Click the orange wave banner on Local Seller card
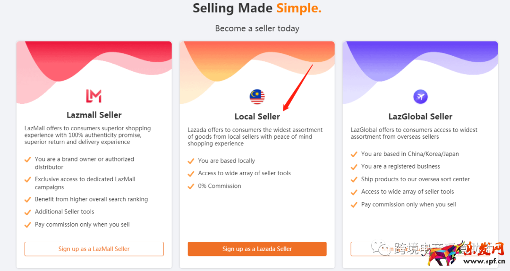Image resolution: width=510 pixels, height=271 pixels. pyautogui.click(x=227, y=59)
